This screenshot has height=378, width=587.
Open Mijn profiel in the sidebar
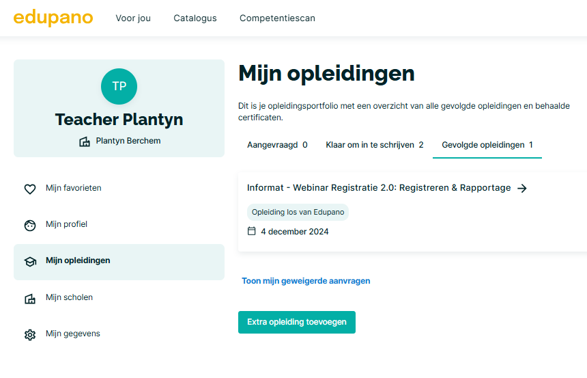(x=66, y=224)
